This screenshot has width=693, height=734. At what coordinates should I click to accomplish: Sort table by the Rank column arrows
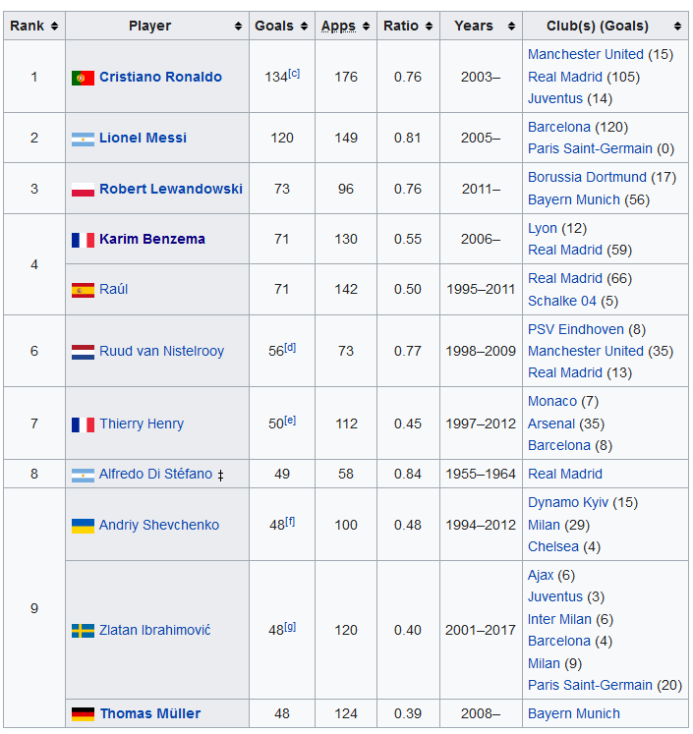click(54, 27)
